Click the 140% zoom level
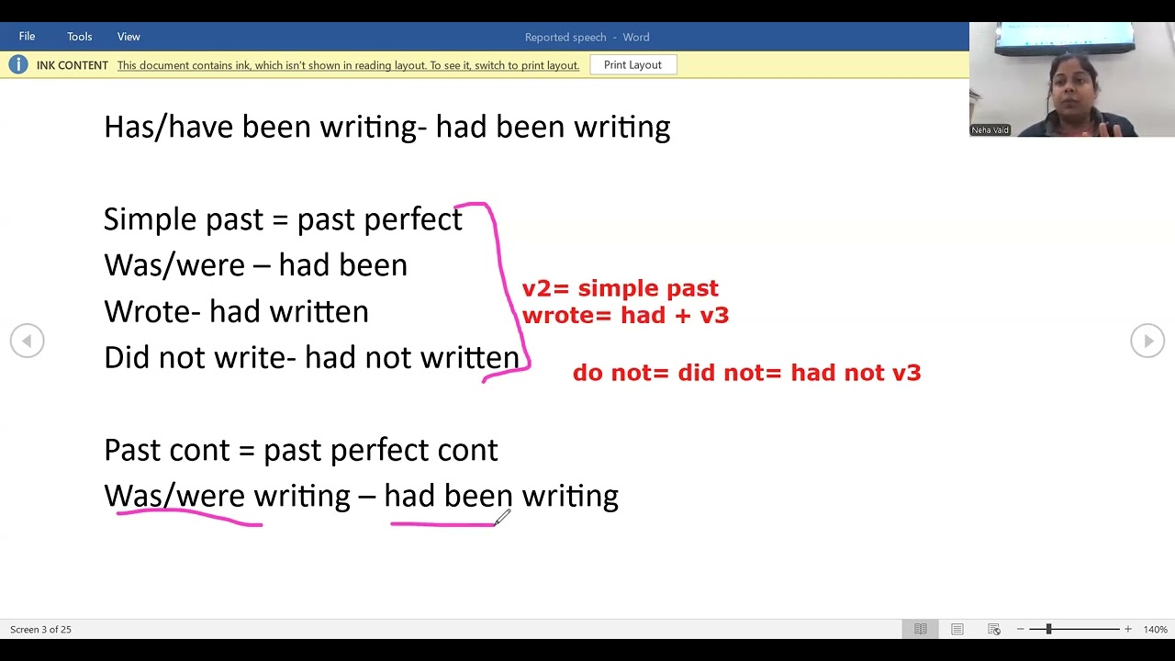Viewport: 1175px width, 661px height. 1155,629
